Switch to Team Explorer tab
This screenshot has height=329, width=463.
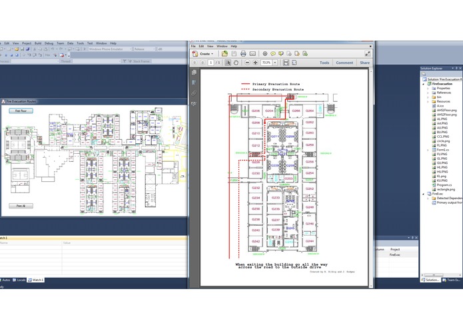(451, 280)
